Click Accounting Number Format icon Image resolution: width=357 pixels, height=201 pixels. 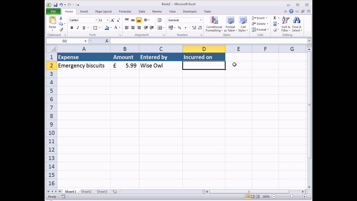pyautogui.click(x=171, y=28)
